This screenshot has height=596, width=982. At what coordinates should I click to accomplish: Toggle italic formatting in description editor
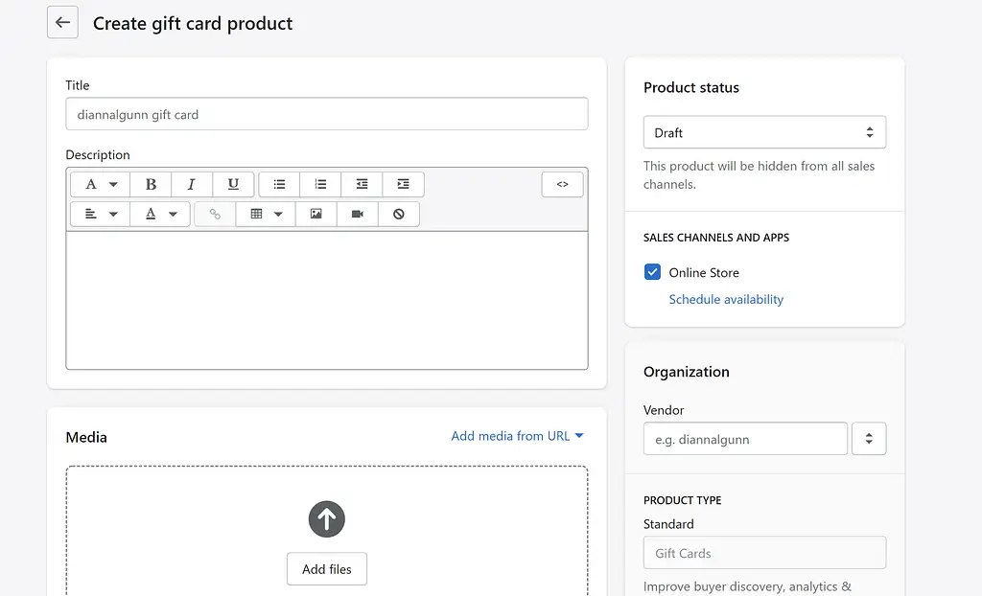point(192,184)
